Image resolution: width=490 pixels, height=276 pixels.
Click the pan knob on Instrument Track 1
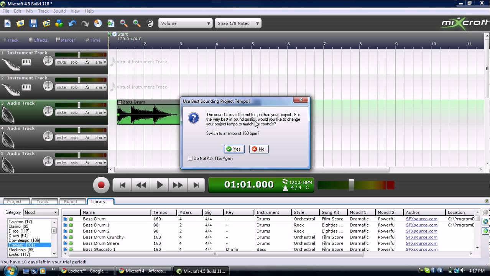48,61
